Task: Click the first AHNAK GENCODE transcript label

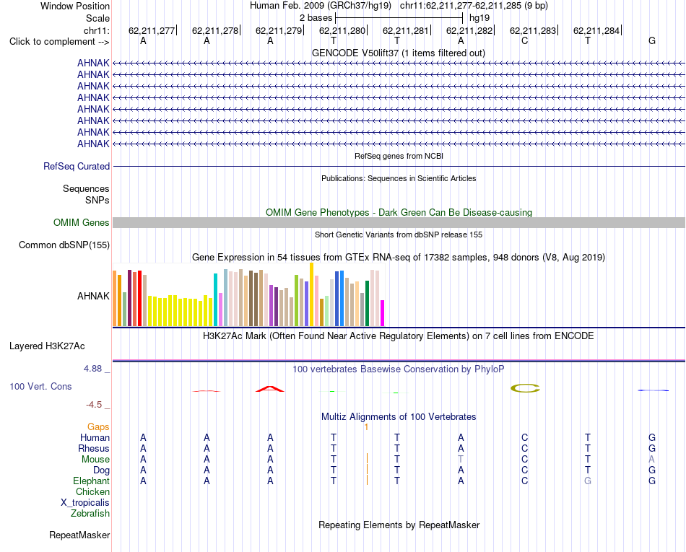Action: point(93,63)
